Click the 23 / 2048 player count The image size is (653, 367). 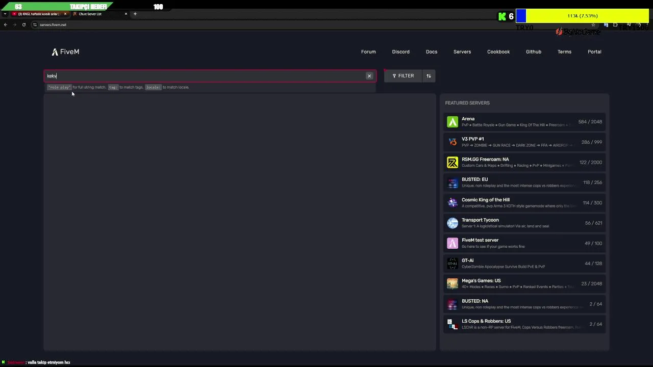pos(592,283)
